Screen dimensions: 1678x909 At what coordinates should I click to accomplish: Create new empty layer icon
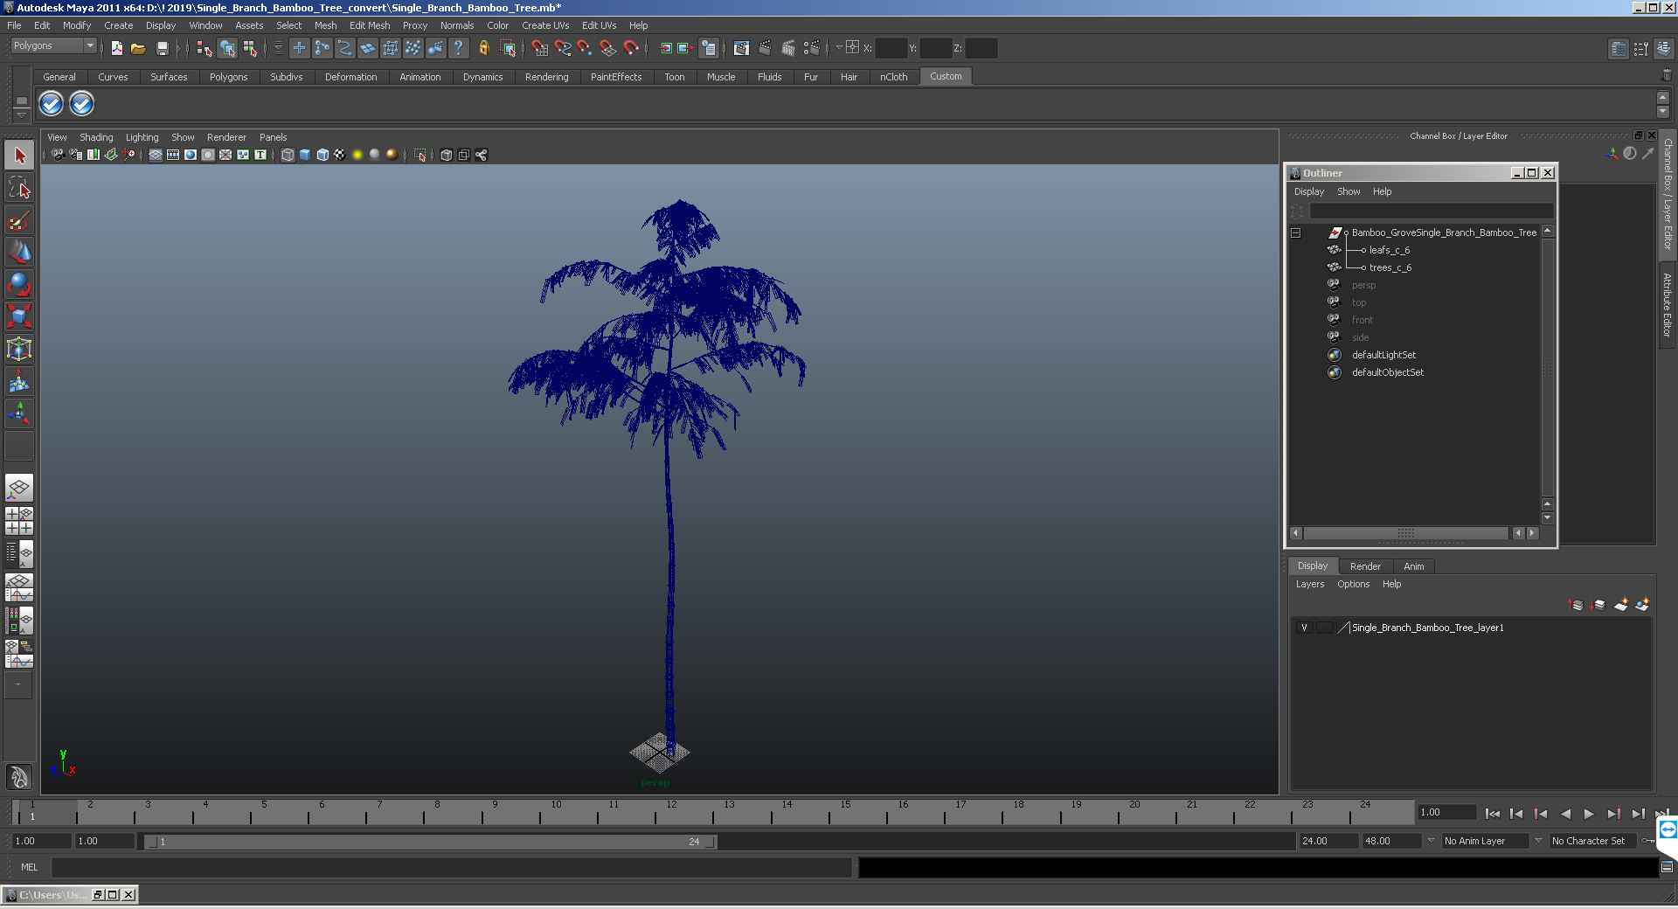pos(1621,605)
